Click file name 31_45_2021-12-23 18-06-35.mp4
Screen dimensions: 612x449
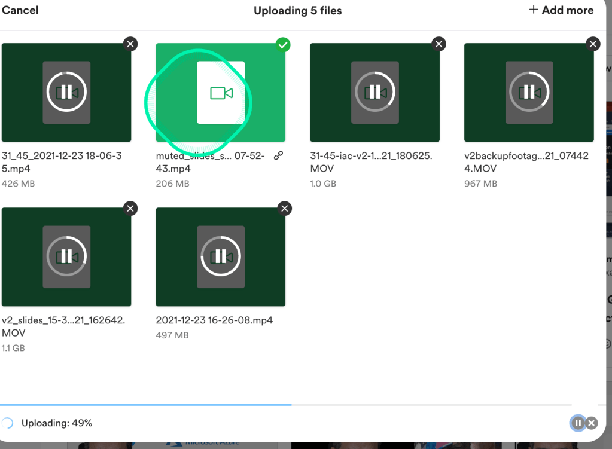(x=62, y=162)
